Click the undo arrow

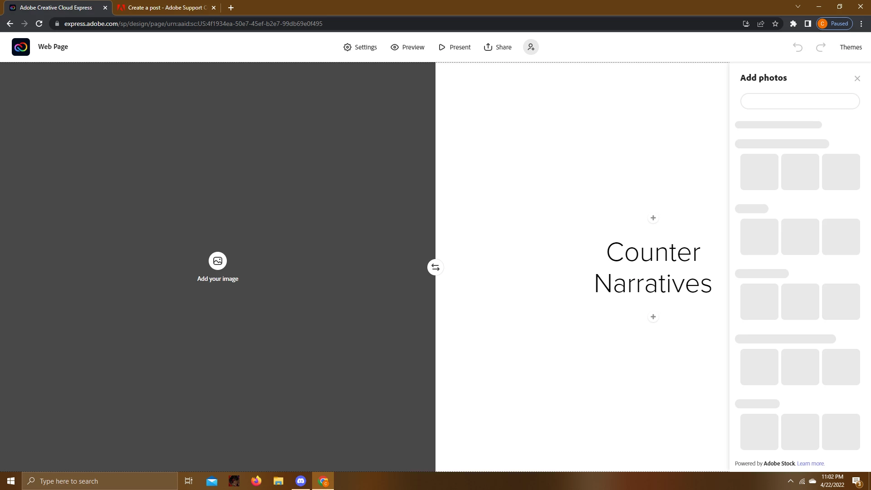(x=798, y=47)
